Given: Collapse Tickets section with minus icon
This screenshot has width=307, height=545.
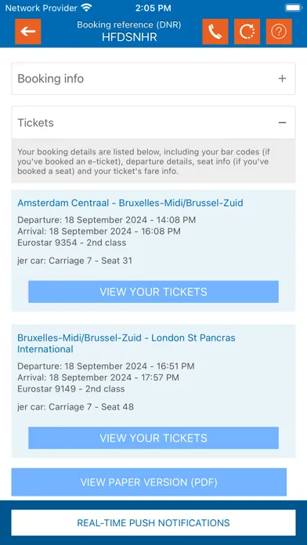Looking at the screenshot, I should [282, 123].
